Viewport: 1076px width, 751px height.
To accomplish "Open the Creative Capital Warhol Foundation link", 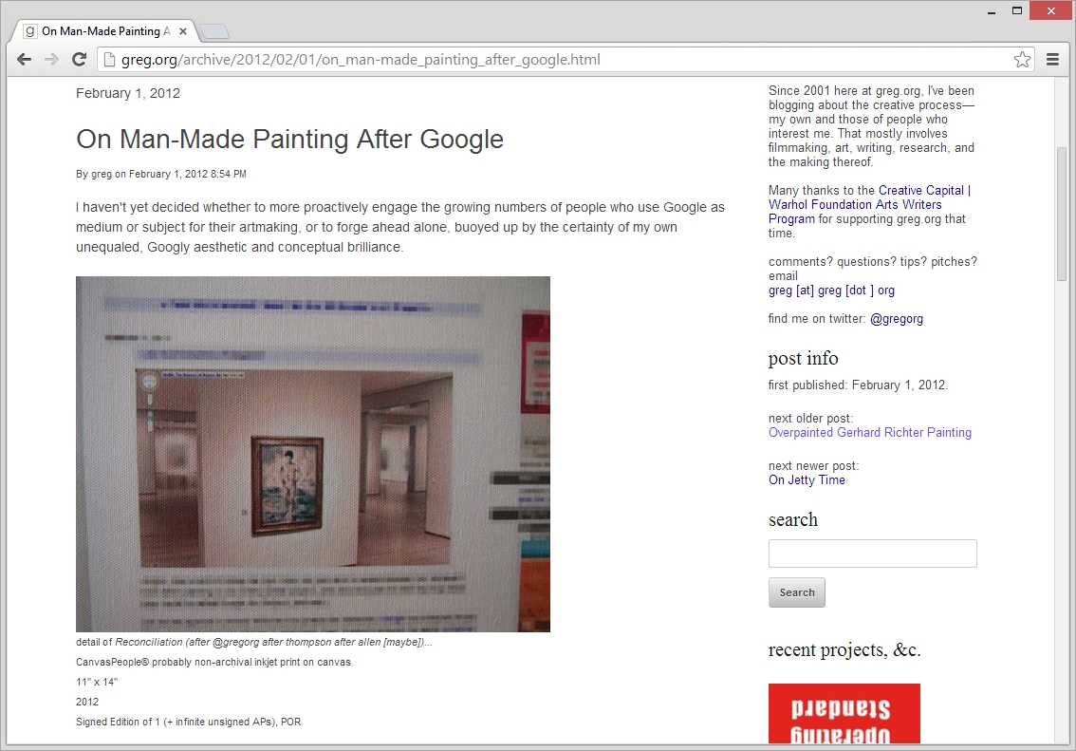I will [869, 204].
